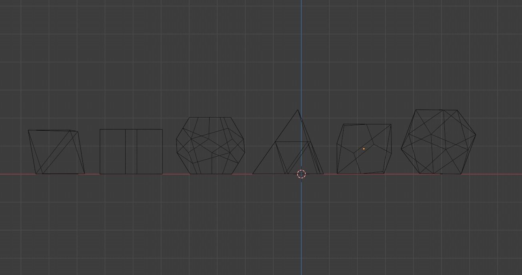Select the tall pyramid wireframe object
The width and height of the screenshot is (522, 275).
pos(288,142)
